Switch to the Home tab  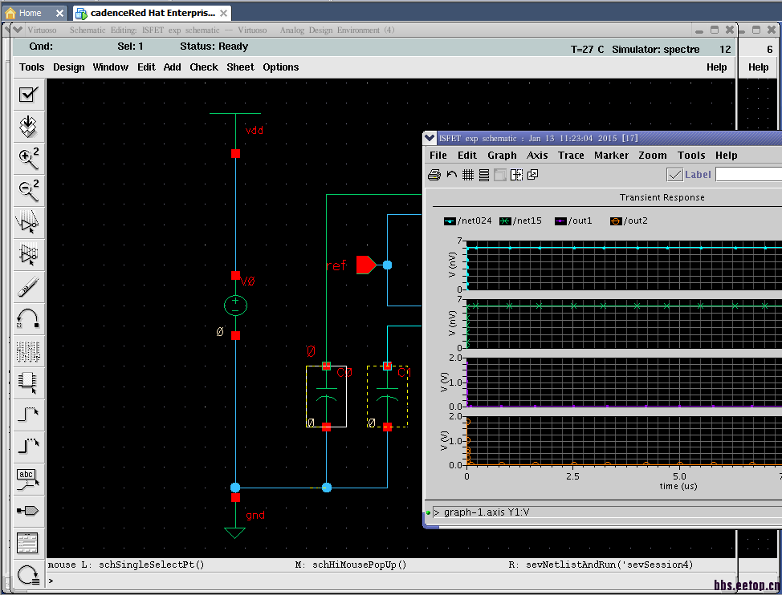point(31,13)
